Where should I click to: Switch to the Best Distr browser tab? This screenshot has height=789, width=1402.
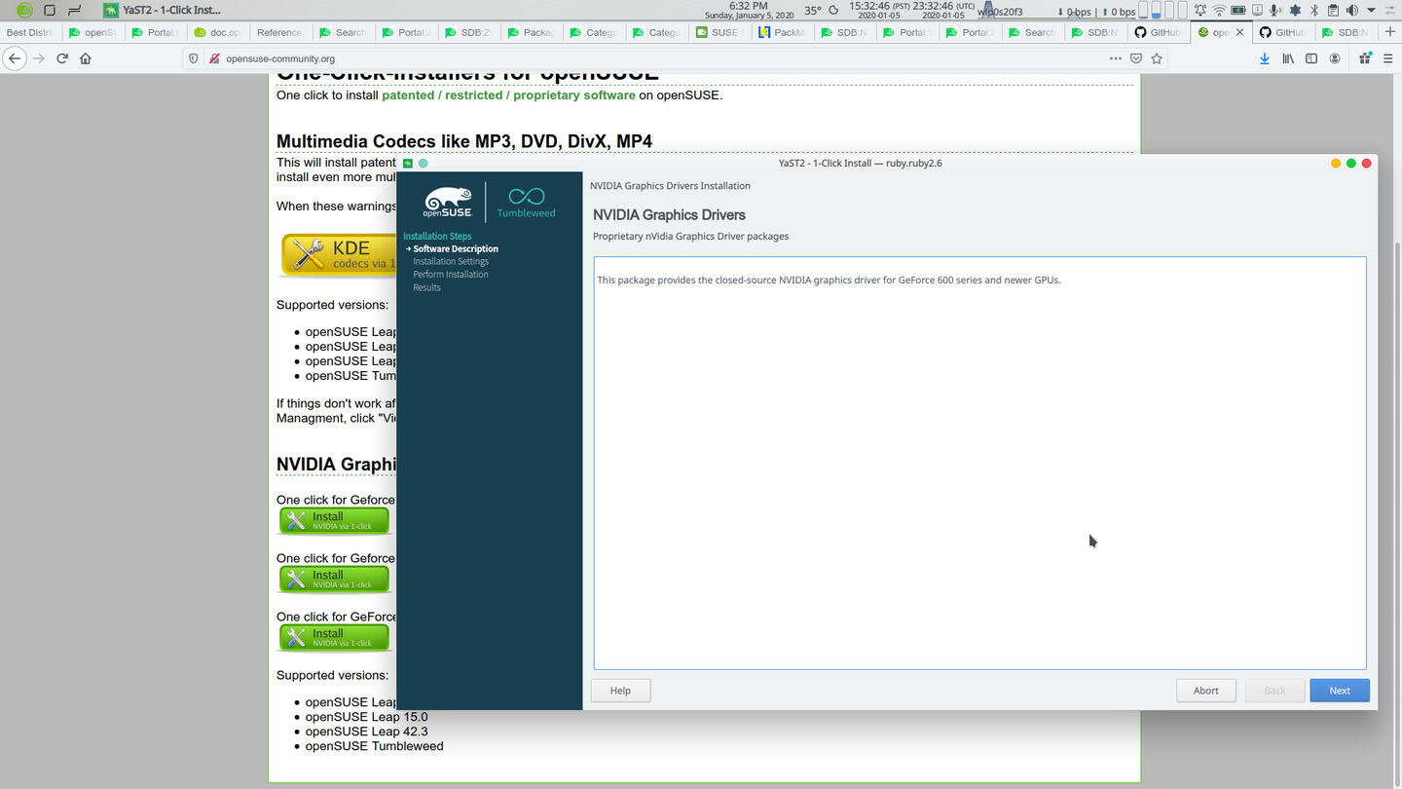[x=30, y=32]
